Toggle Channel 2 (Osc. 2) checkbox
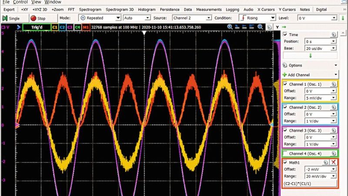The height and width of the screenshot is (196, 348). point(285,107)
